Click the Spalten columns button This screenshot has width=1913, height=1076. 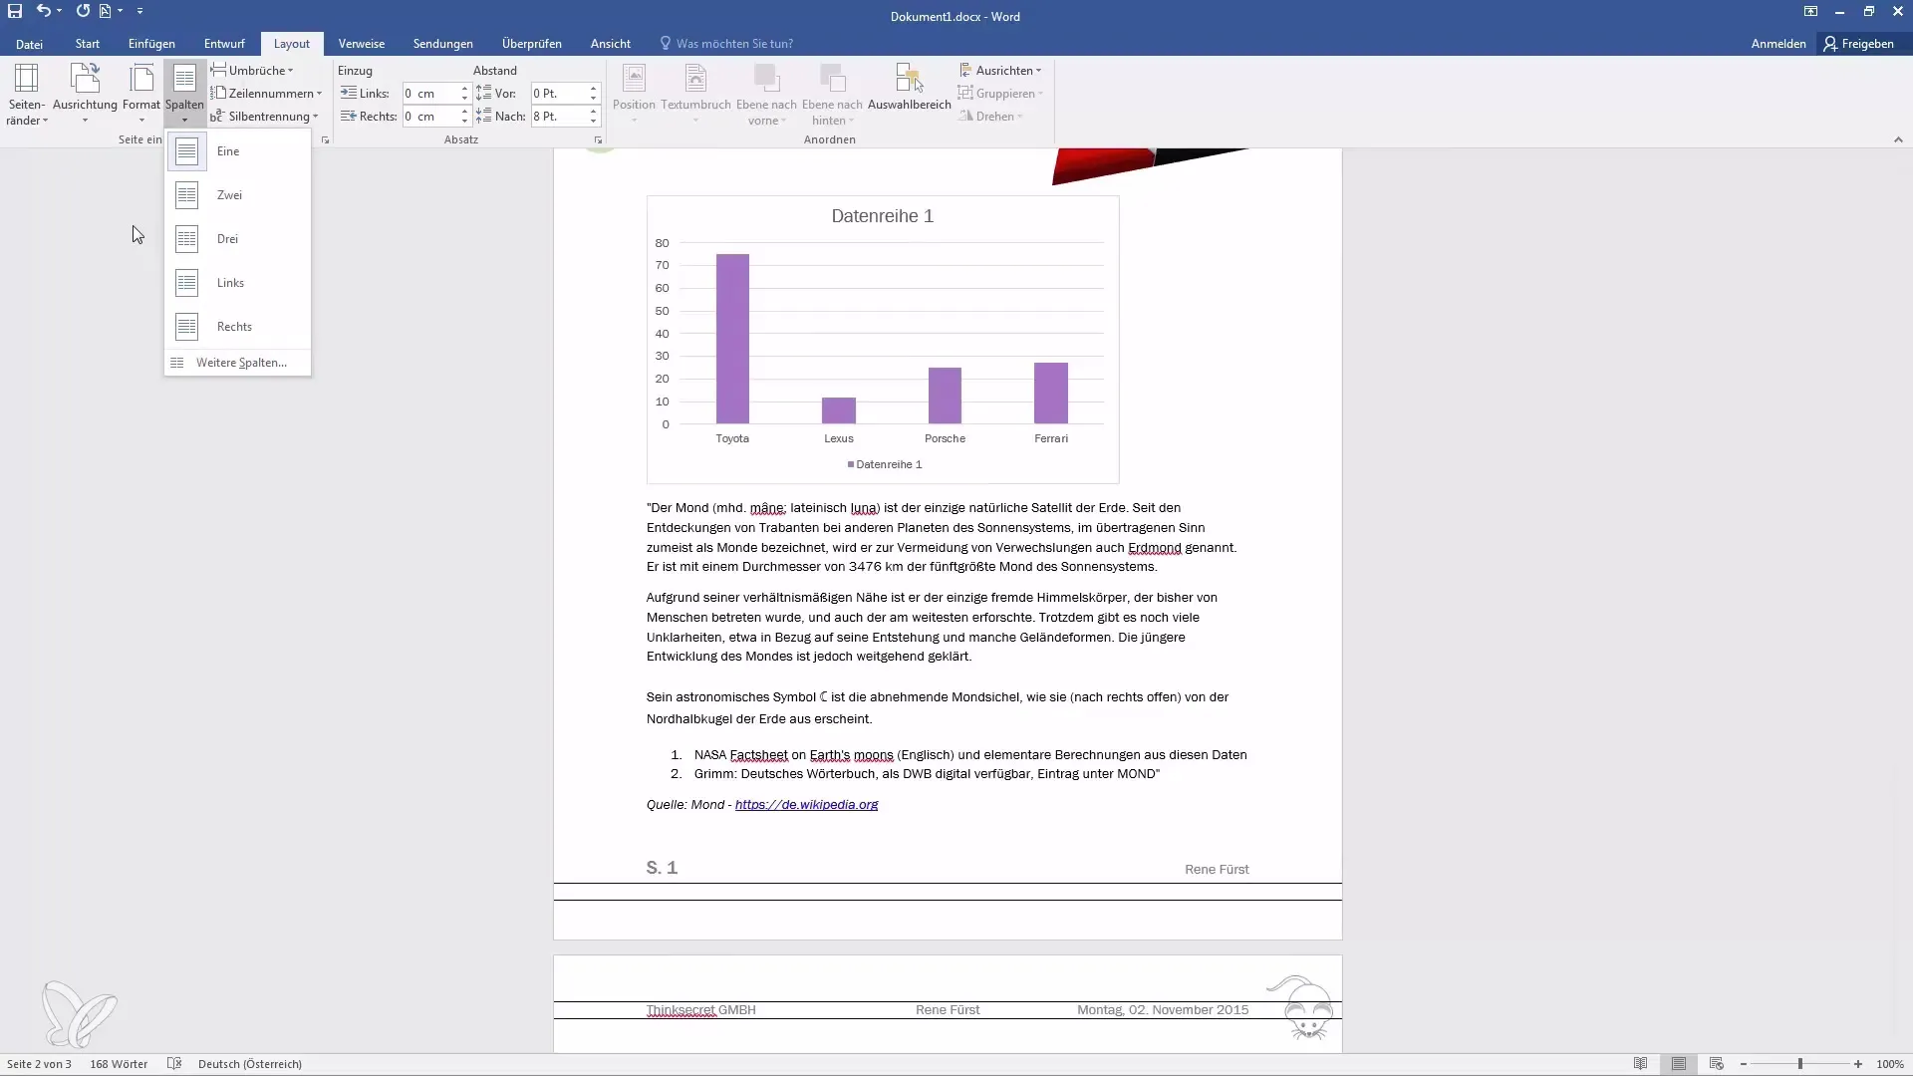tap(184, 95)
